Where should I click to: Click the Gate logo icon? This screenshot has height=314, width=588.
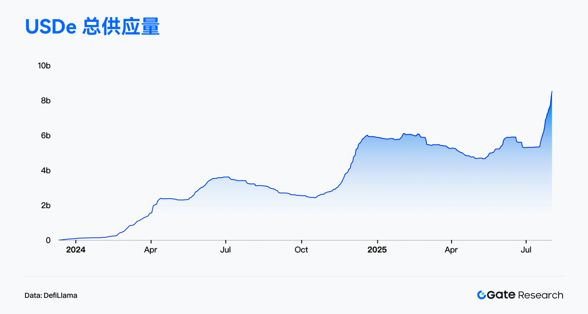(x=481, y=295)
